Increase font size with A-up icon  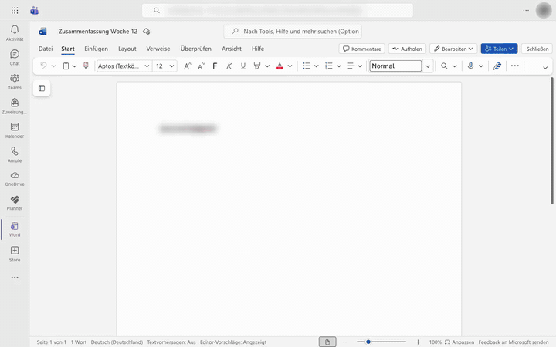187,66
